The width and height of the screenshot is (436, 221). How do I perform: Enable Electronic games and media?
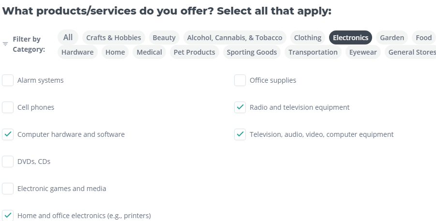coord(8,189)
